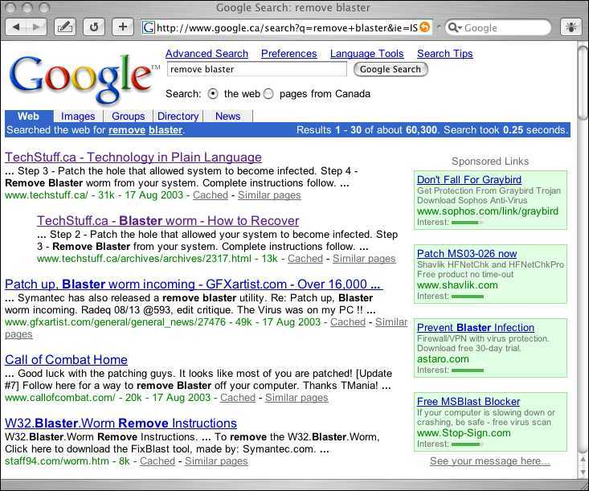Click the orange SnapBack arrow in address bar

coord(425,27)
